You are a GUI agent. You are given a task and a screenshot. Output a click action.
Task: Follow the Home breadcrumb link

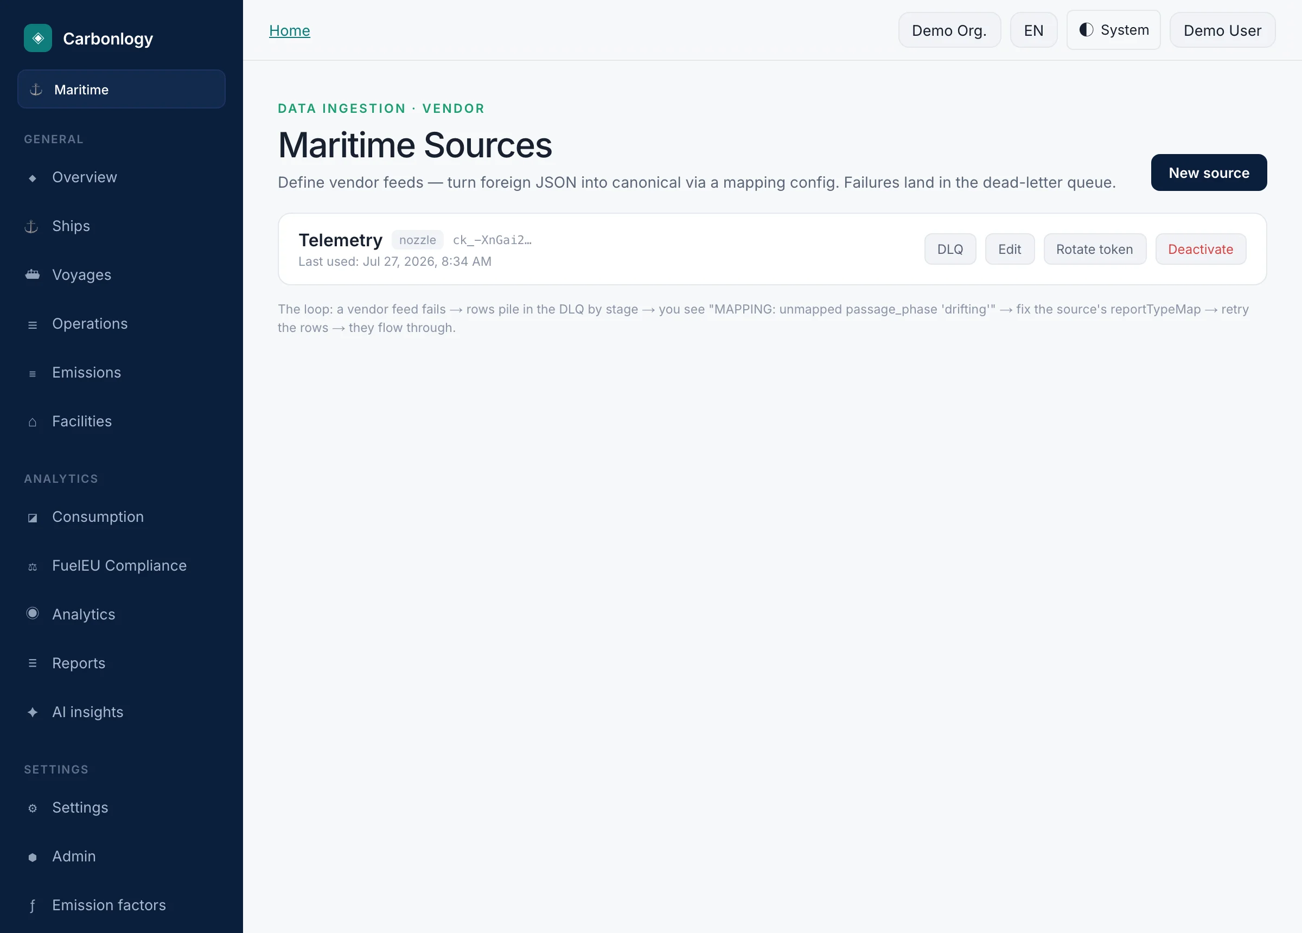click(x=289, y=30)
